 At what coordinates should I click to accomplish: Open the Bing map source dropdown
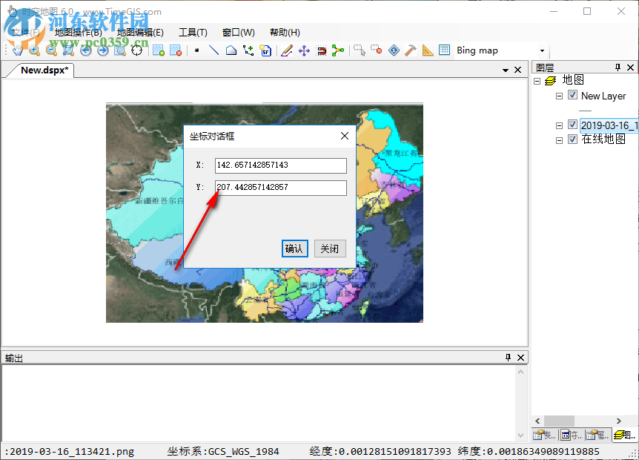pyautogui.click(x=543, y=50)
